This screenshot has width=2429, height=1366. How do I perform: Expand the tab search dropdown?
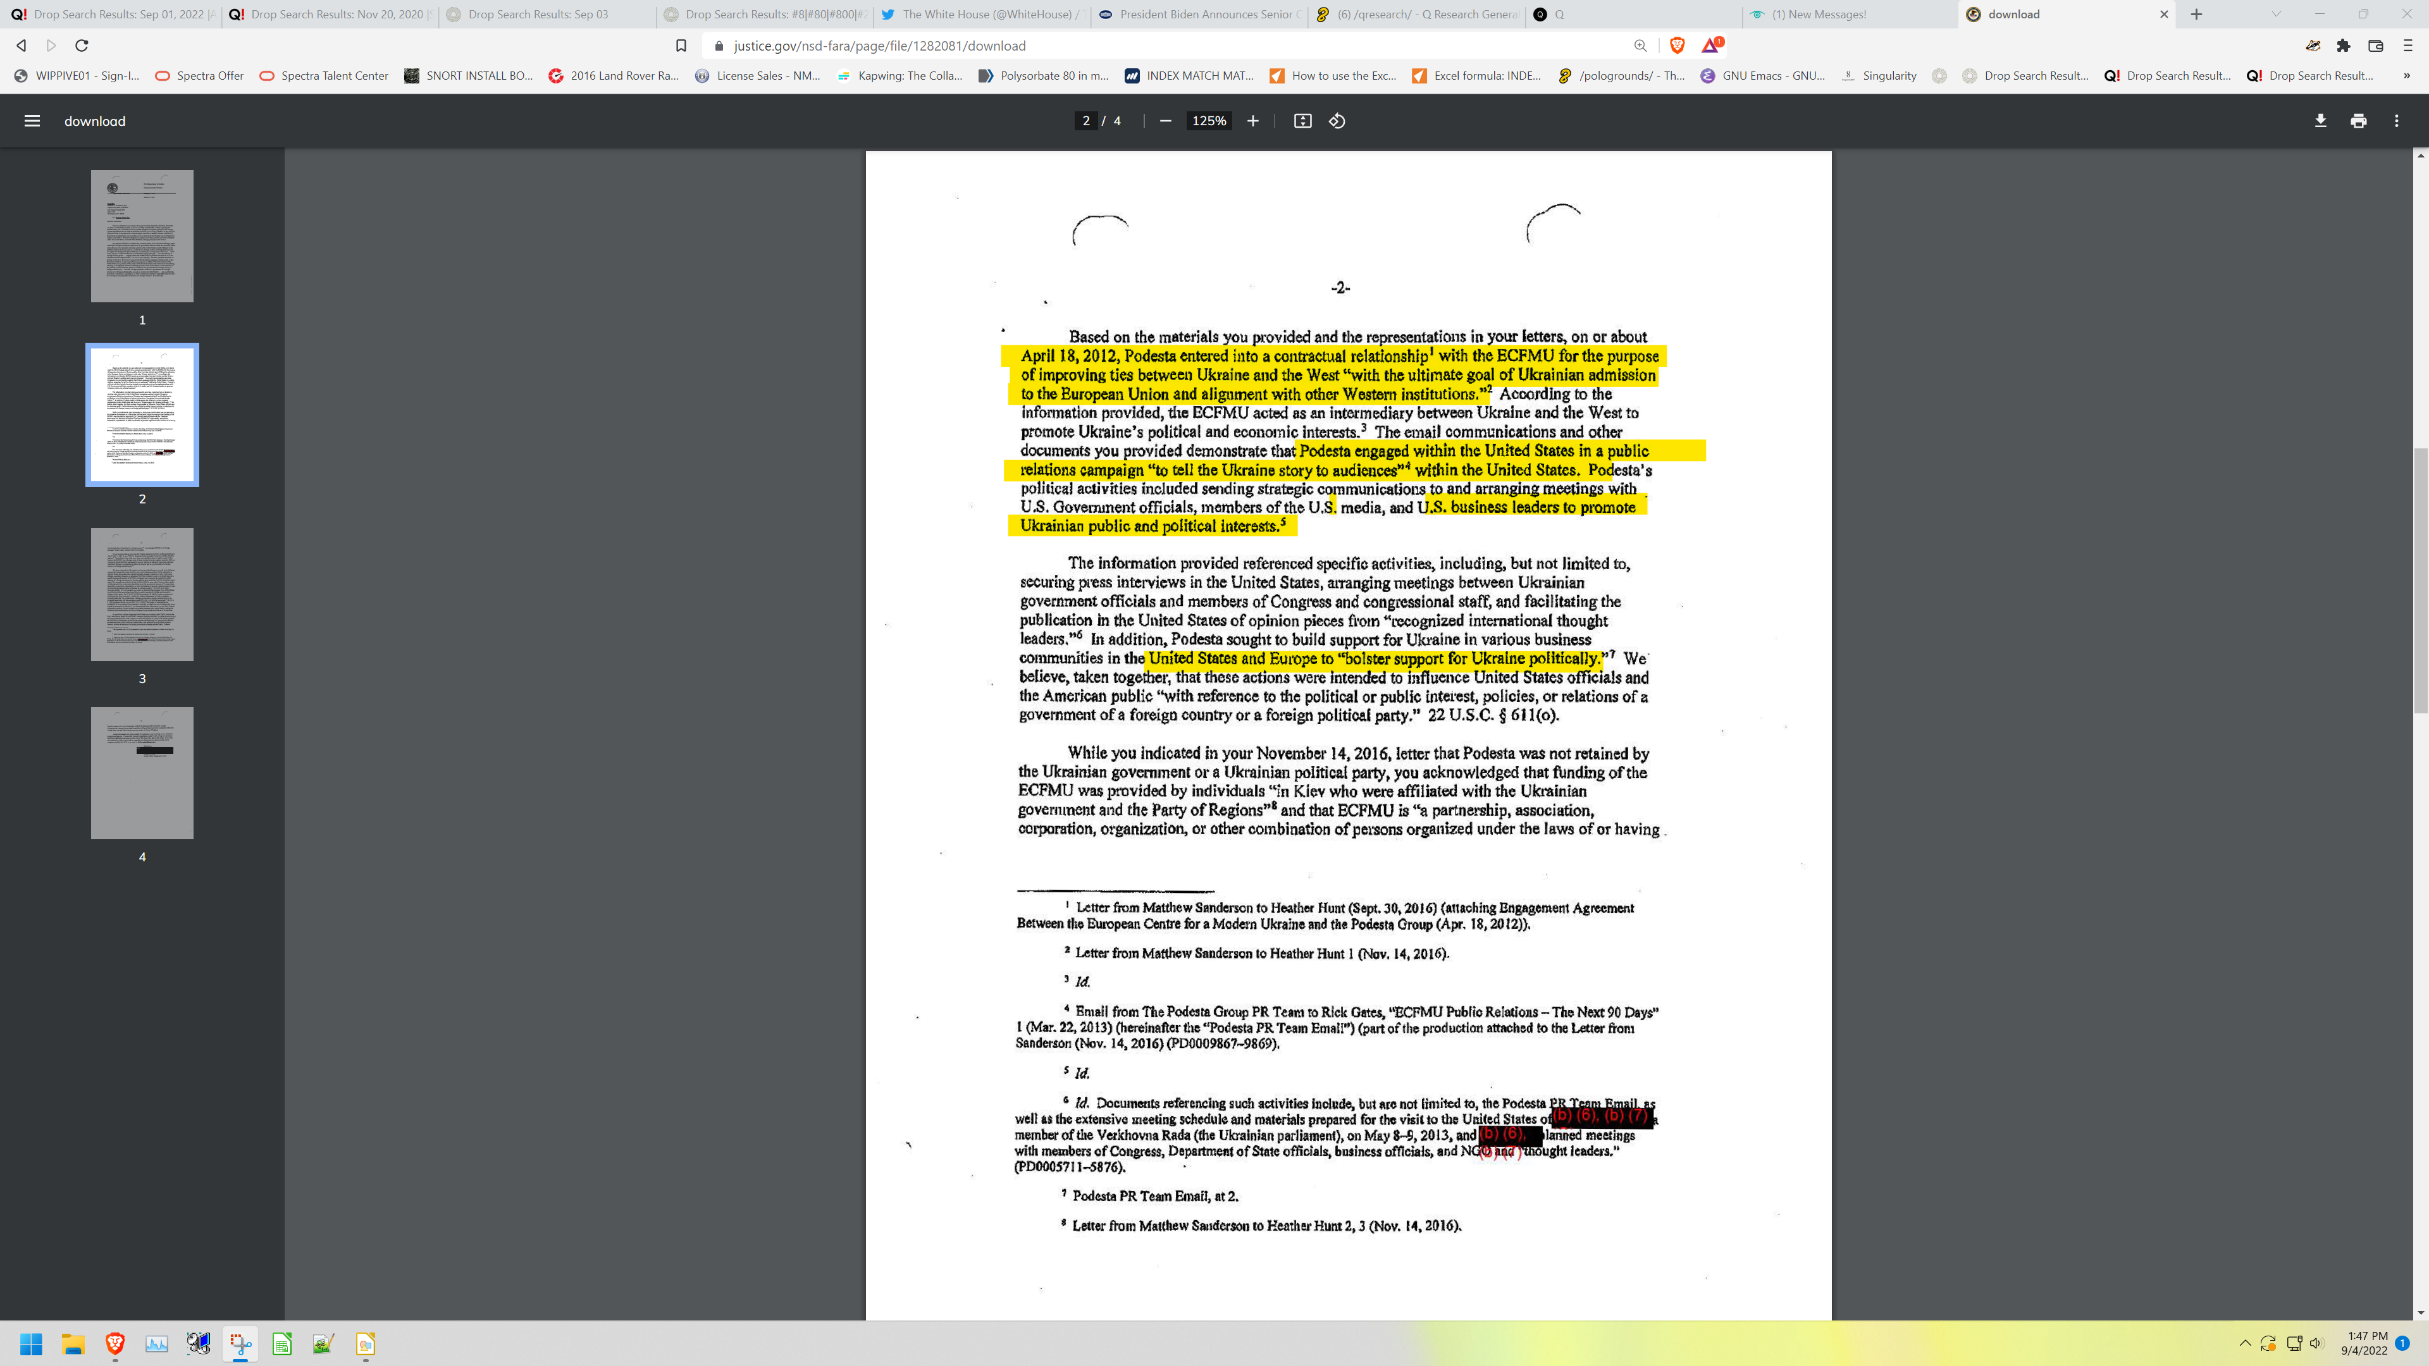pos(2277,14)
